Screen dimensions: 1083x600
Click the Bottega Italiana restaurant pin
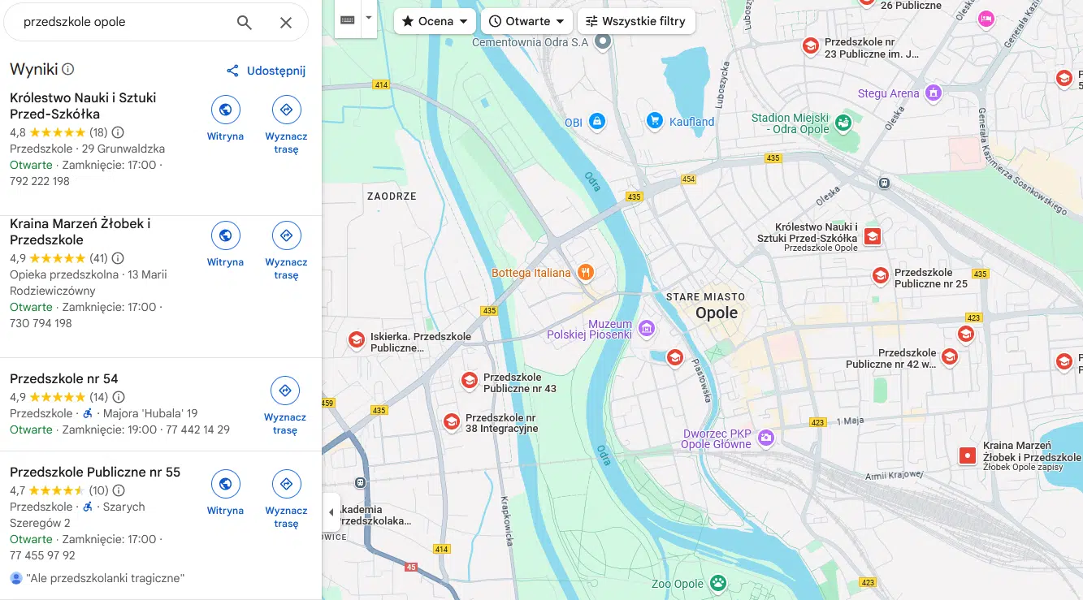(x=585, y=272)
